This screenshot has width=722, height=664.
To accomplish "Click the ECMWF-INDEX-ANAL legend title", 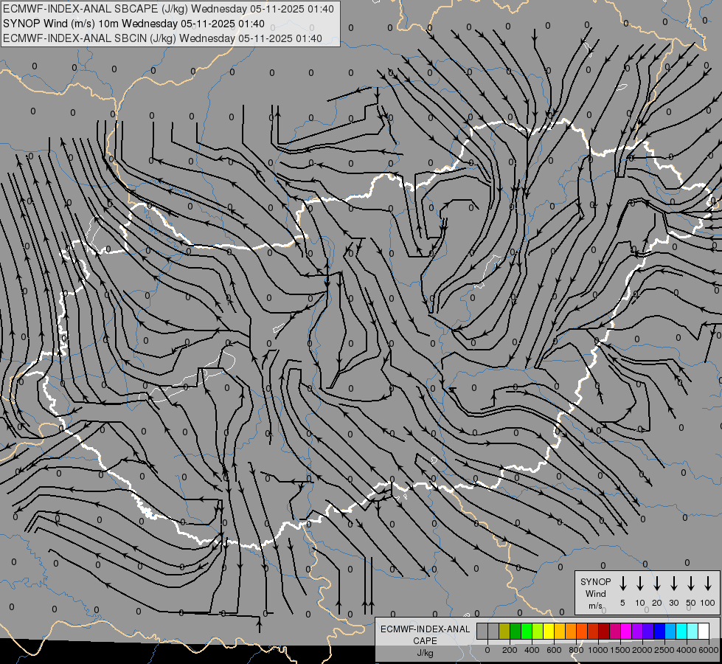I will 425,629.
